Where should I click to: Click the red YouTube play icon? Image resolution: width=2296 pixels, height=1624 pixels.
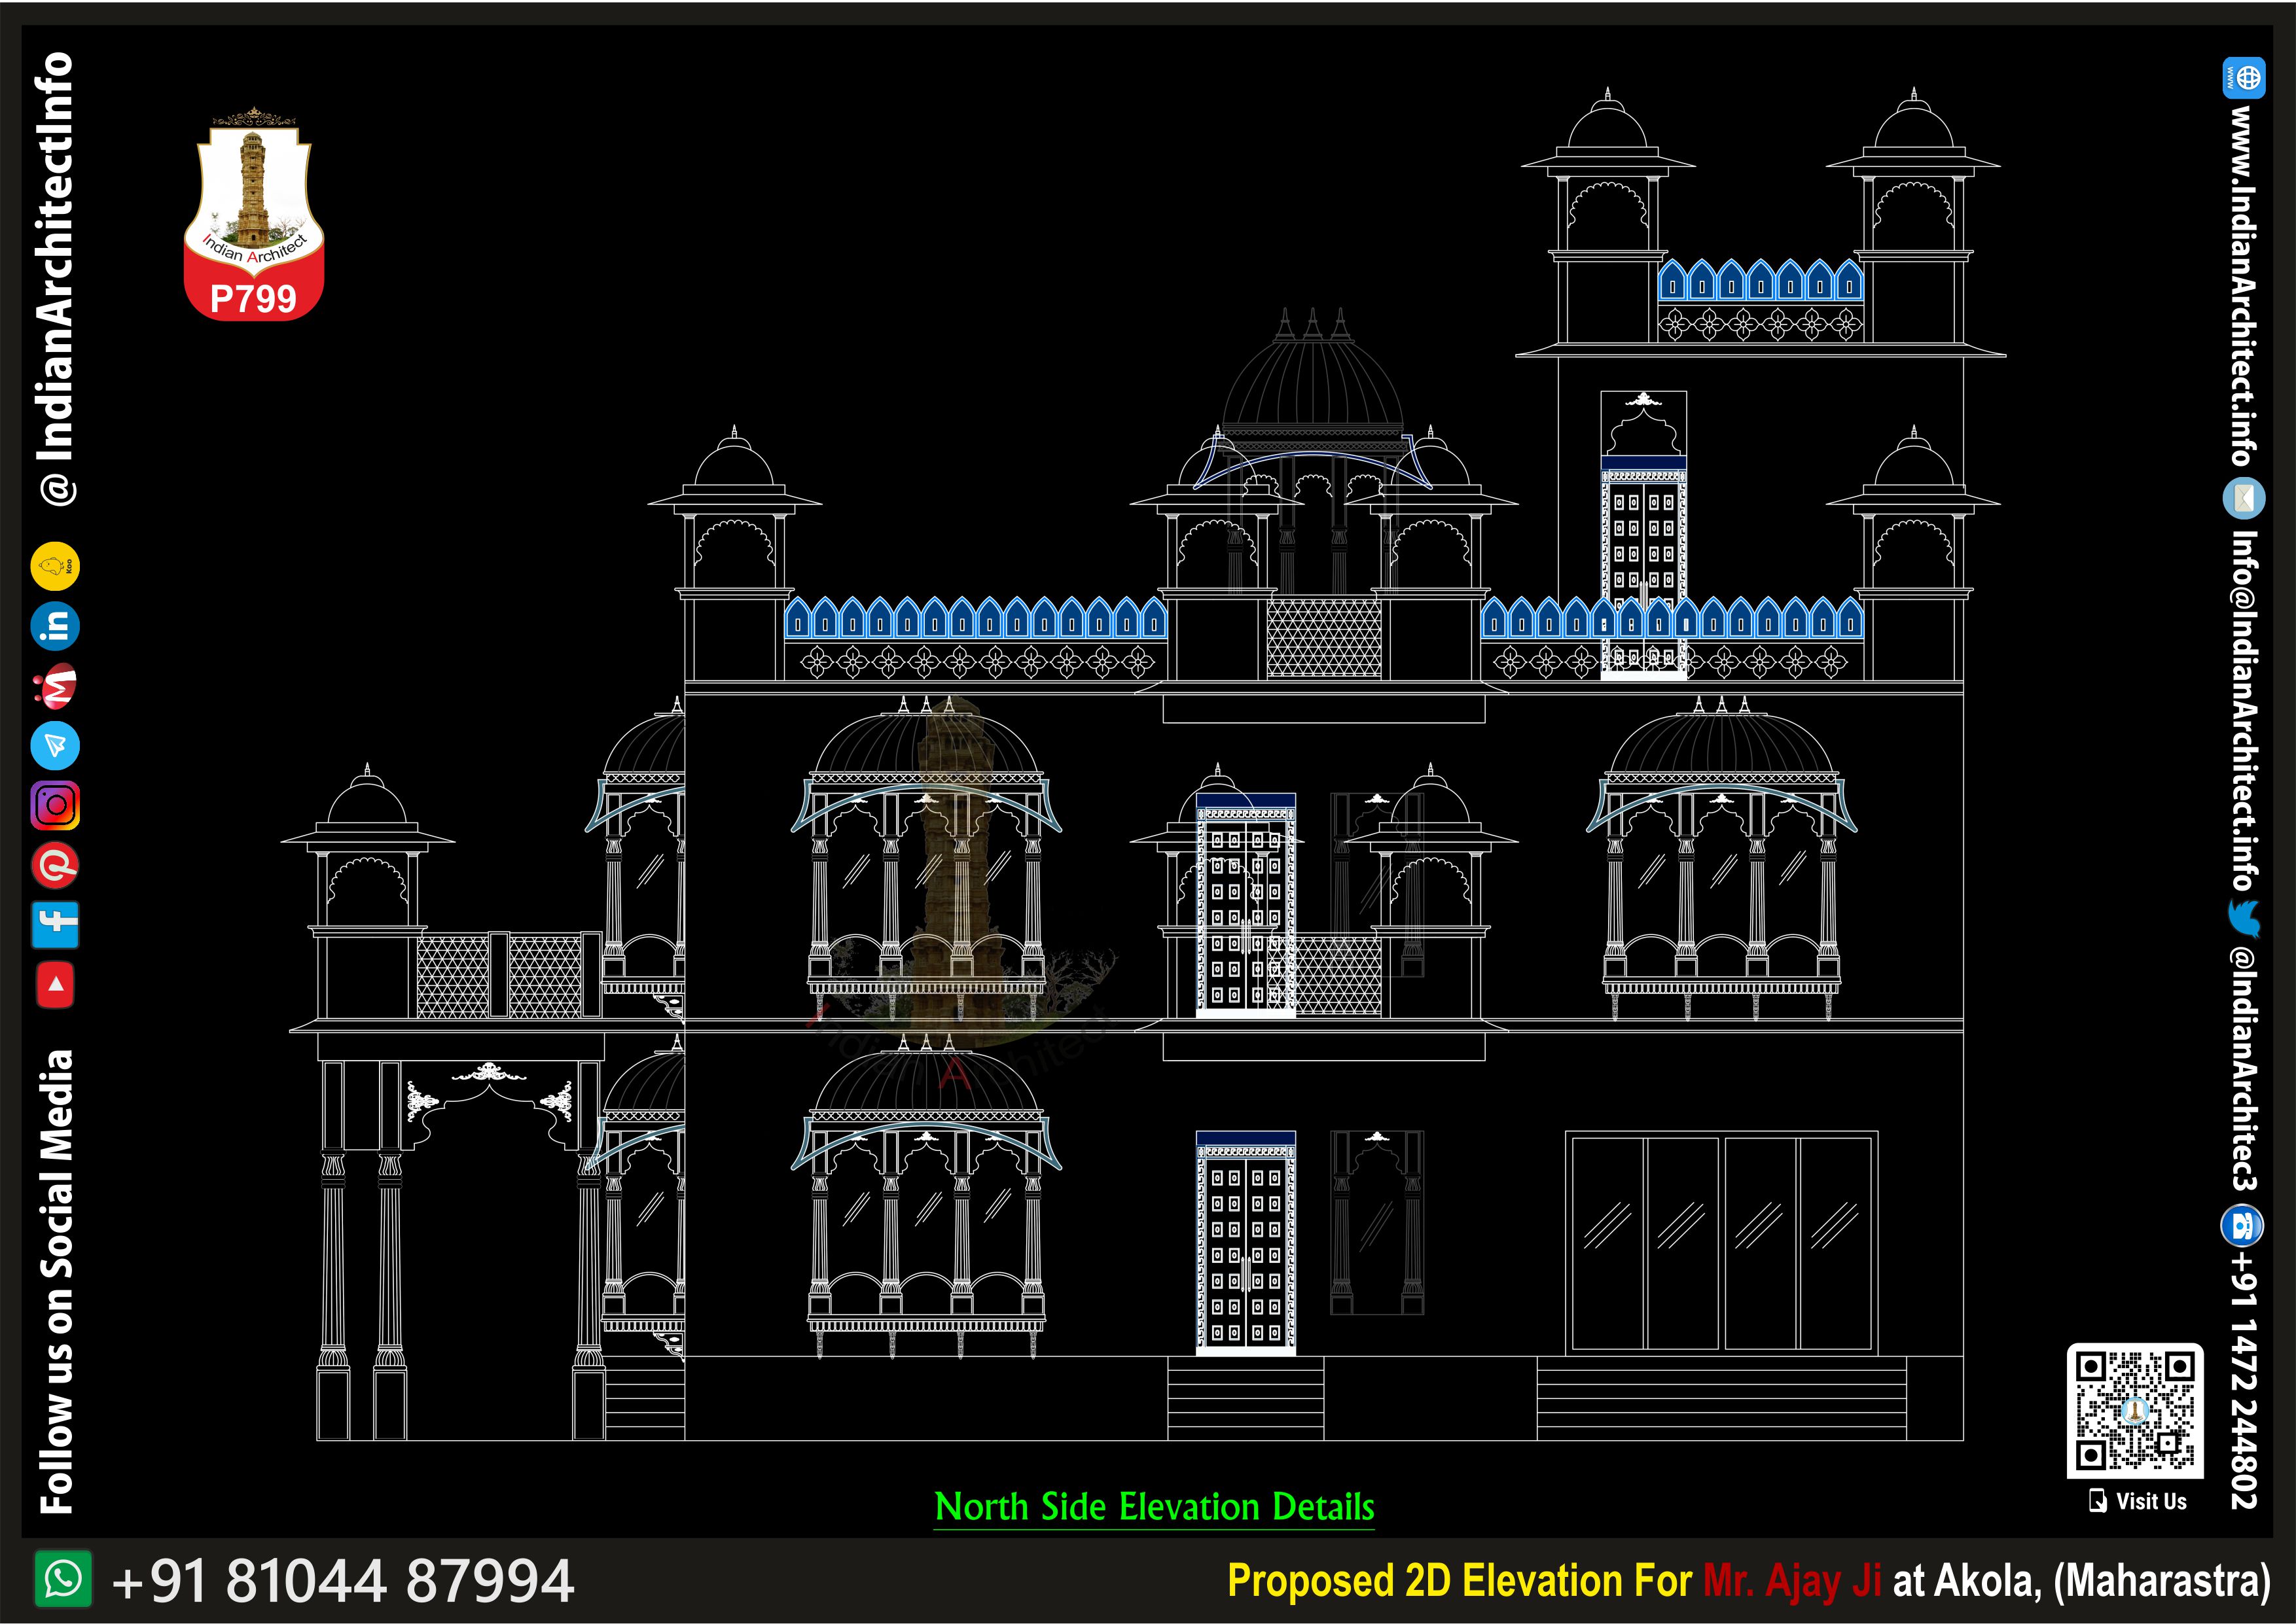pos(55,984)
